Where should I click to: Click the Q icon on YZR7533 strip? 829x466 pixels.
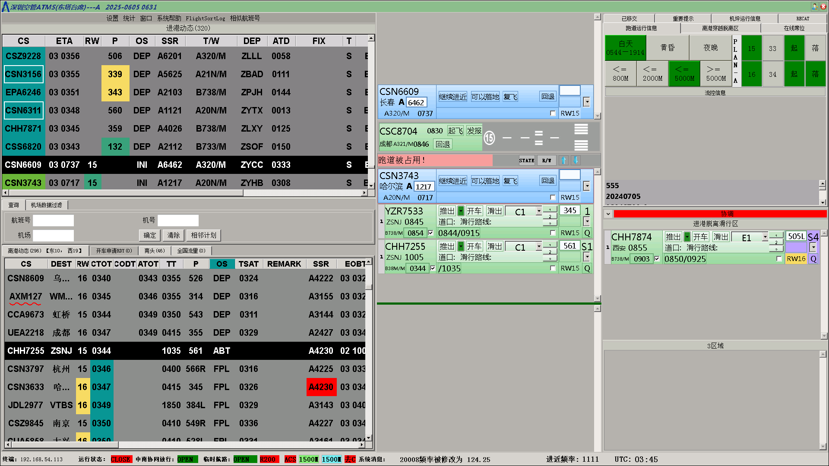[x=587, y=233]
